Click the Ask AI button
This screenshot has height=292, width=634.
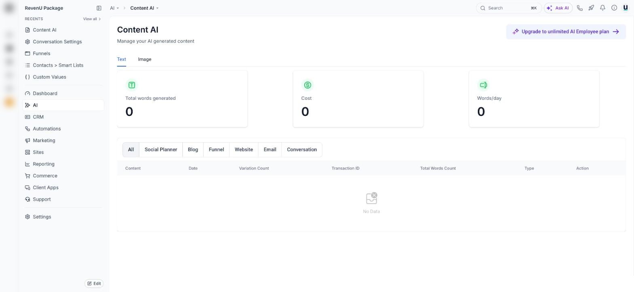(x=558, y=8)
